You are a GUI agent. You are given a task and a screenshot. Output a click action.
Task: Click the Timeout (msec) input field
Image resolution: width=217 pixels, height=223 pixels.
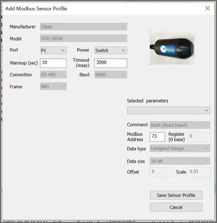click(x=110, y=63)
